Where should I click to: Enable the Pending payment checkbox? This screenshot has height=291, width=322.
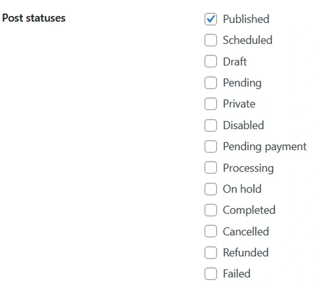211,146
